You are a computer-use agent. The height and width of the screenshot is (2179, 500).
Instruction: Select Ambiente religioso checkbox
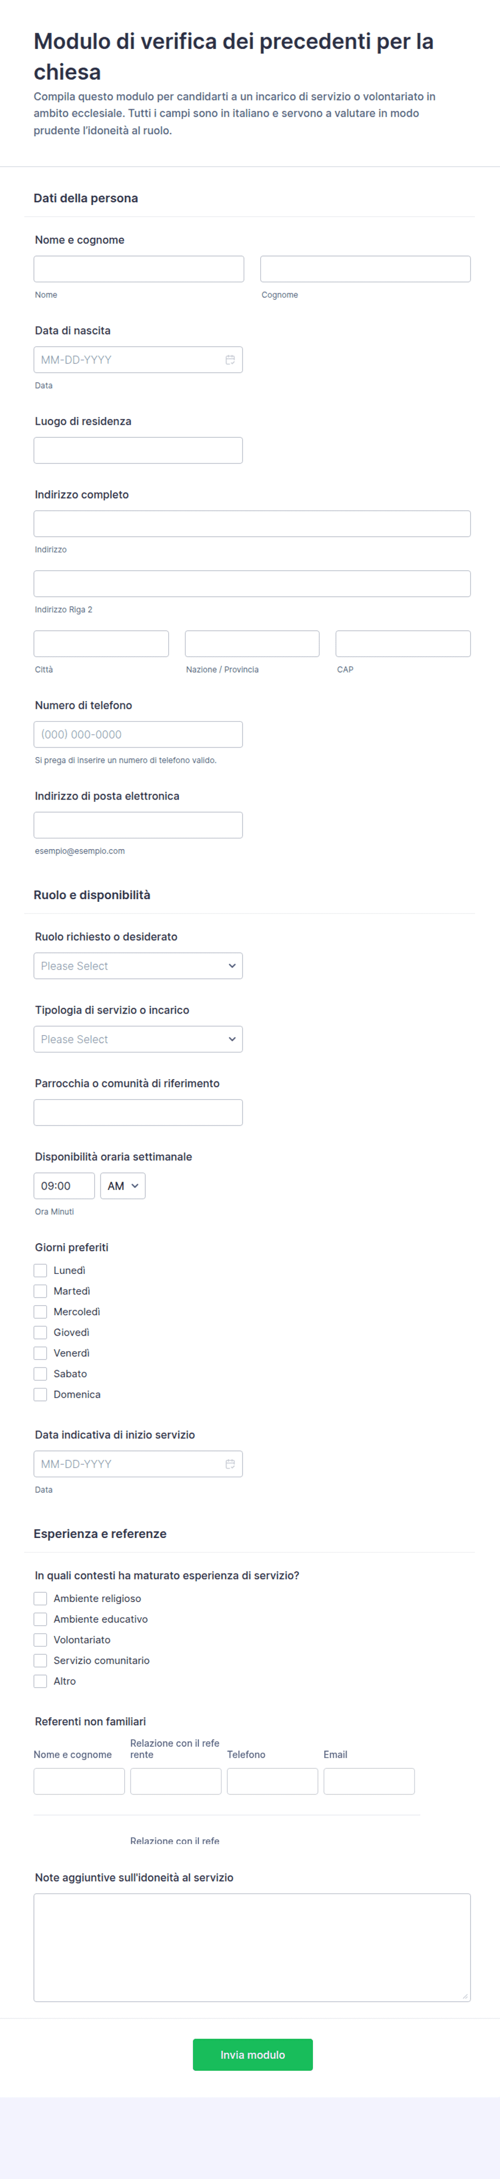coord(41,1599)
